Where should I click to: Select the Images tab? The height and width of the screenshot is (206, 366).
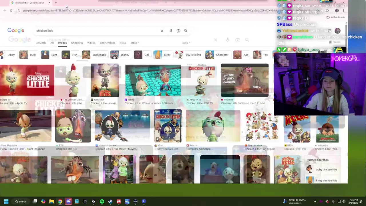pos(62,43)
